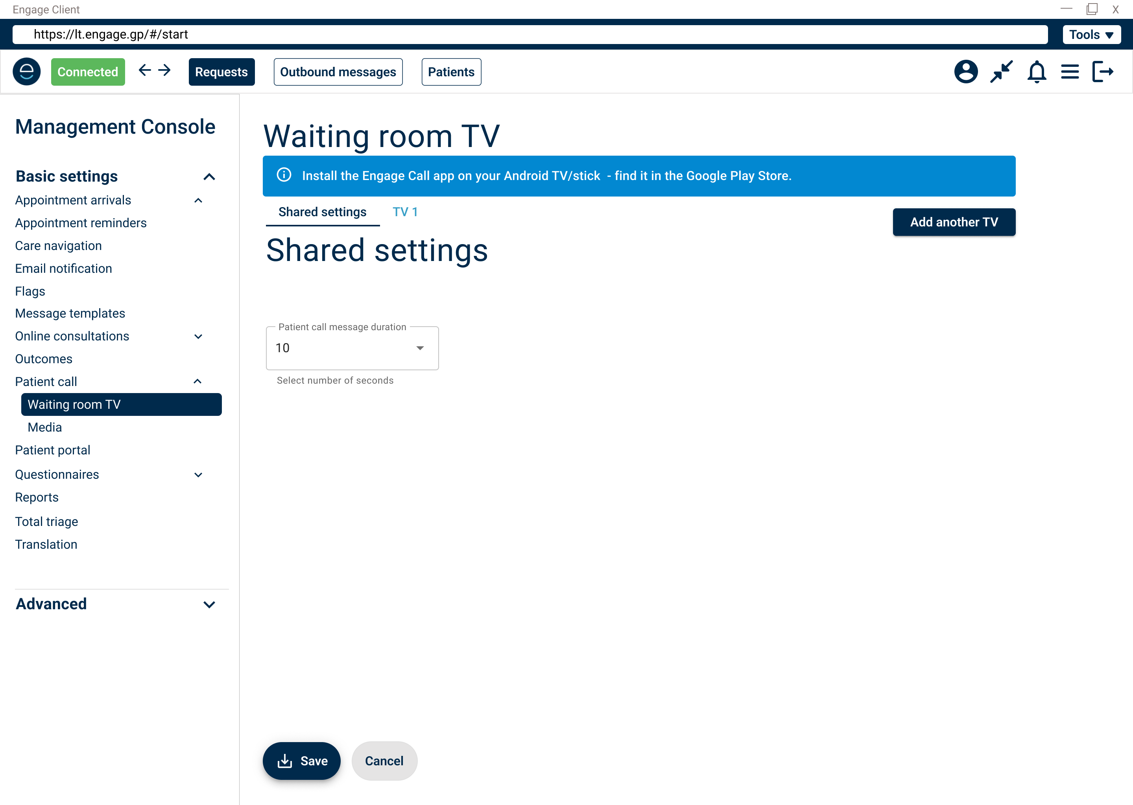Screen dimensions: 1133x805
Task: Collapse the Basic settings section
Action: click(209, 177)
